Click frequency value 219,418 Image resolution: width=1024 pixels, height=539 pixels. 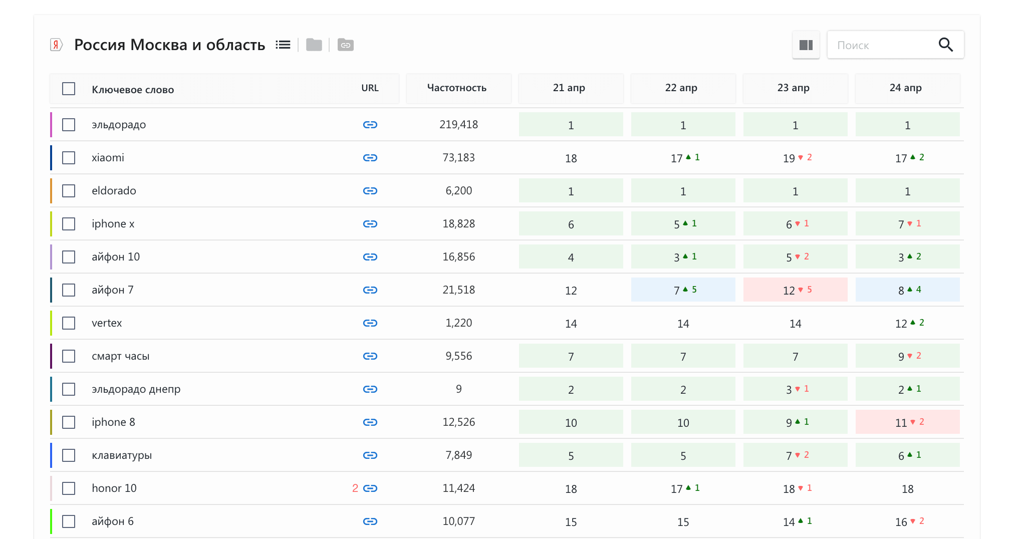click(459, 125)
